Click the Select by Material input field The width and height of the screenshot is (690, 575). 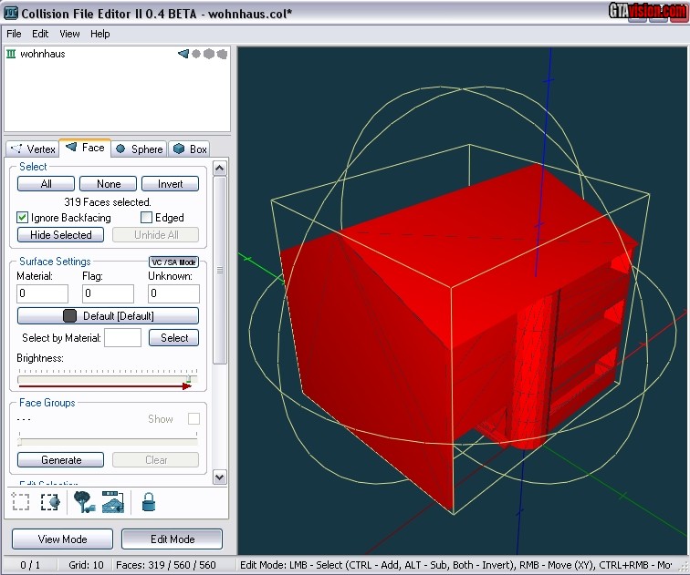(122, 338)
